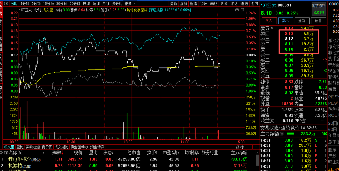Image resolution: width=339 pixels, height=171 pixels.
Task: Click the 查询 query button
Action: tap(302, 21)
